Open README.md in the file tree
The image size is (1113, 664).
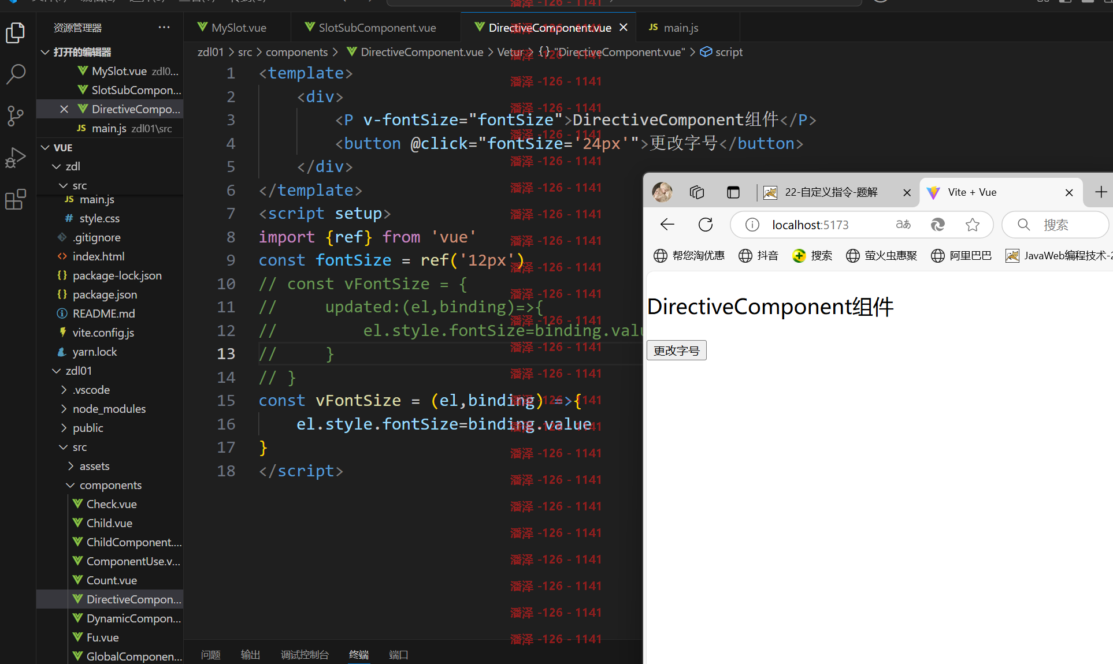tap(110, 314)
